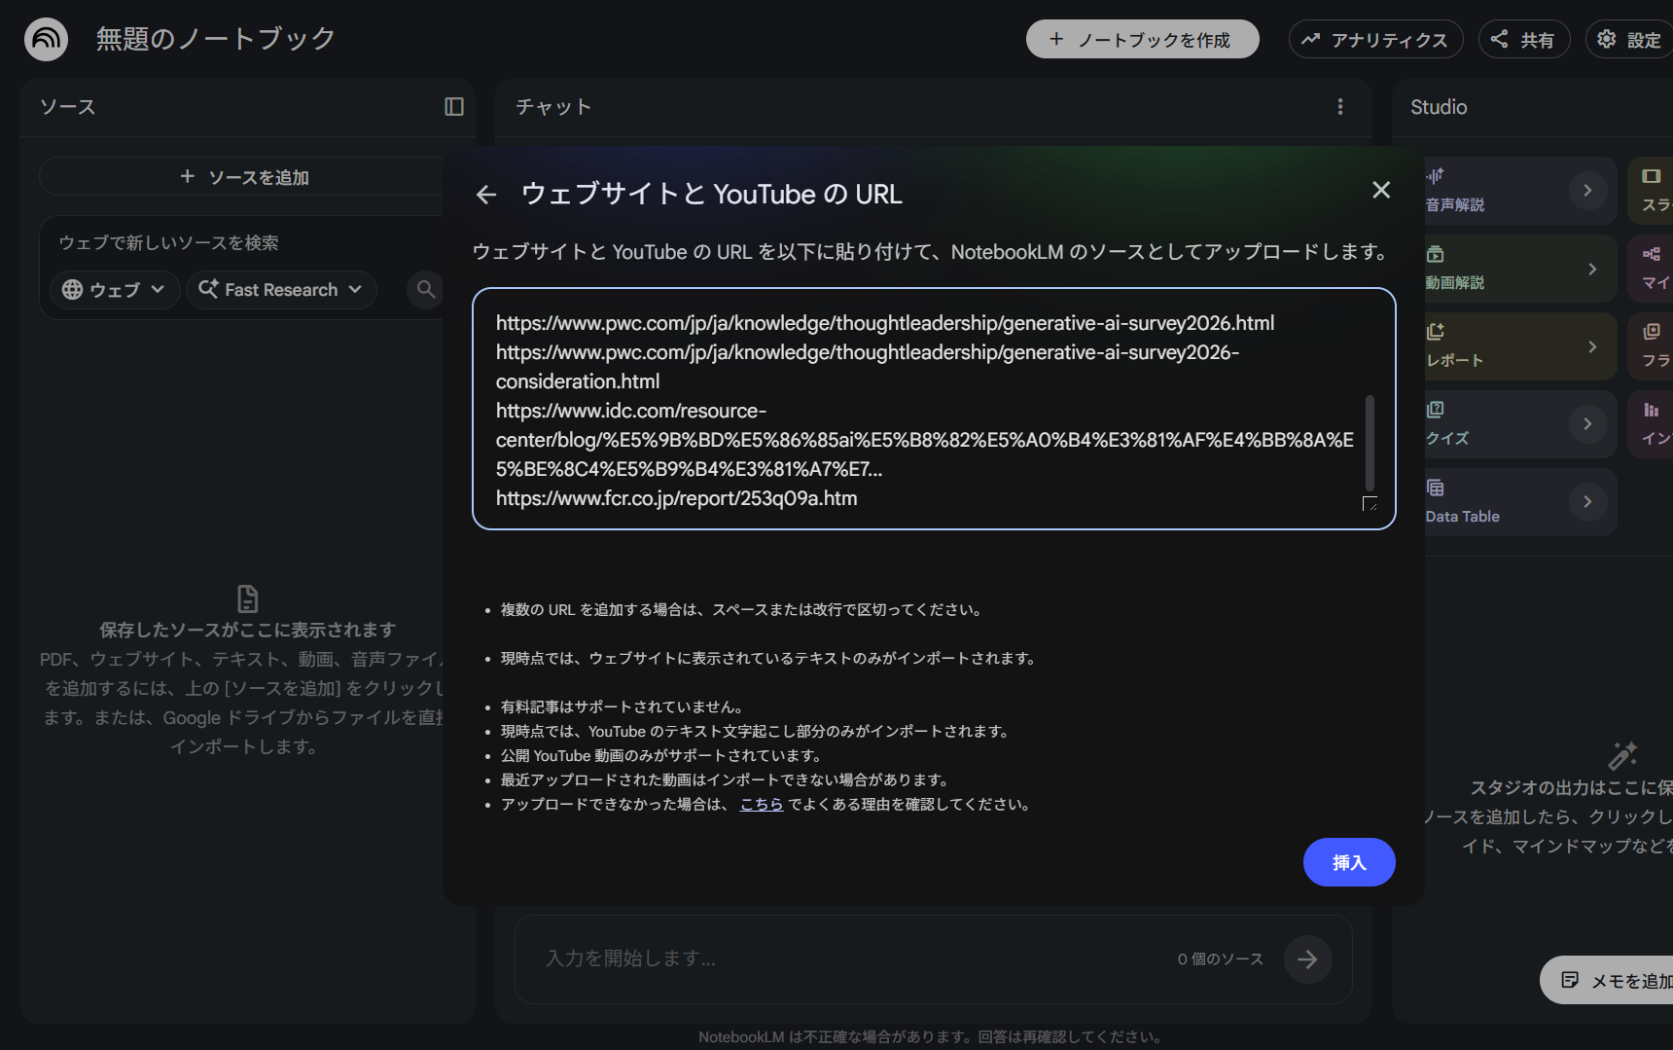Viewport: 1673px width, 1050px height.
Task: Go back with the dialog's left arrow
Action: click(486, 195)
